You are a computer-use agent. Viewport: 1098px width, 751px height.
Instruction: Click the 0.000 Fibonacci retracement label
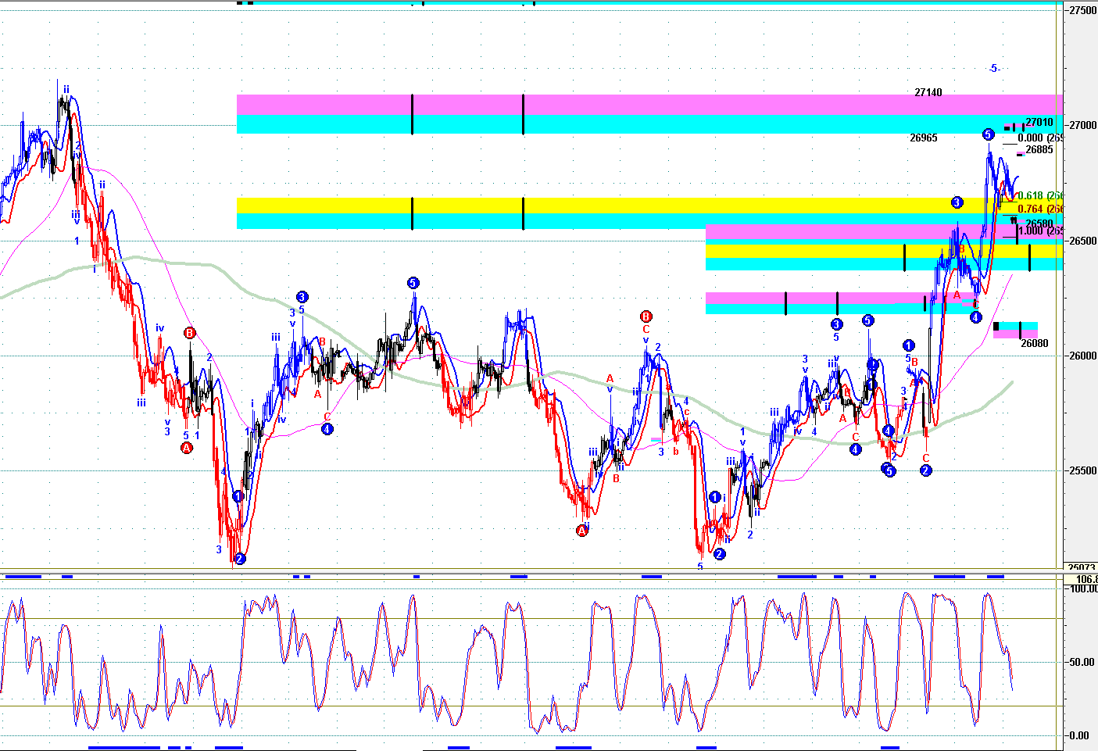tap(1040, 138)
